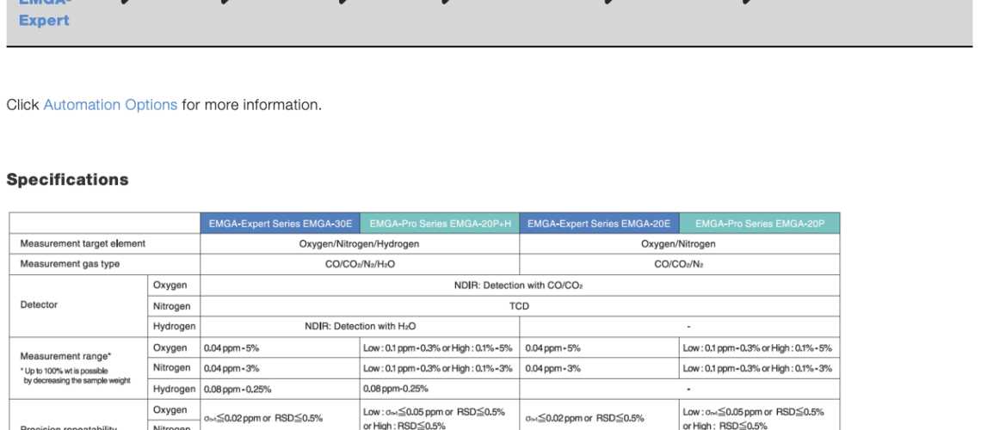981x430 pixels.
Task: Click the Oxygen/Nitrogen/Hydrogen cell
Action: 359,243
